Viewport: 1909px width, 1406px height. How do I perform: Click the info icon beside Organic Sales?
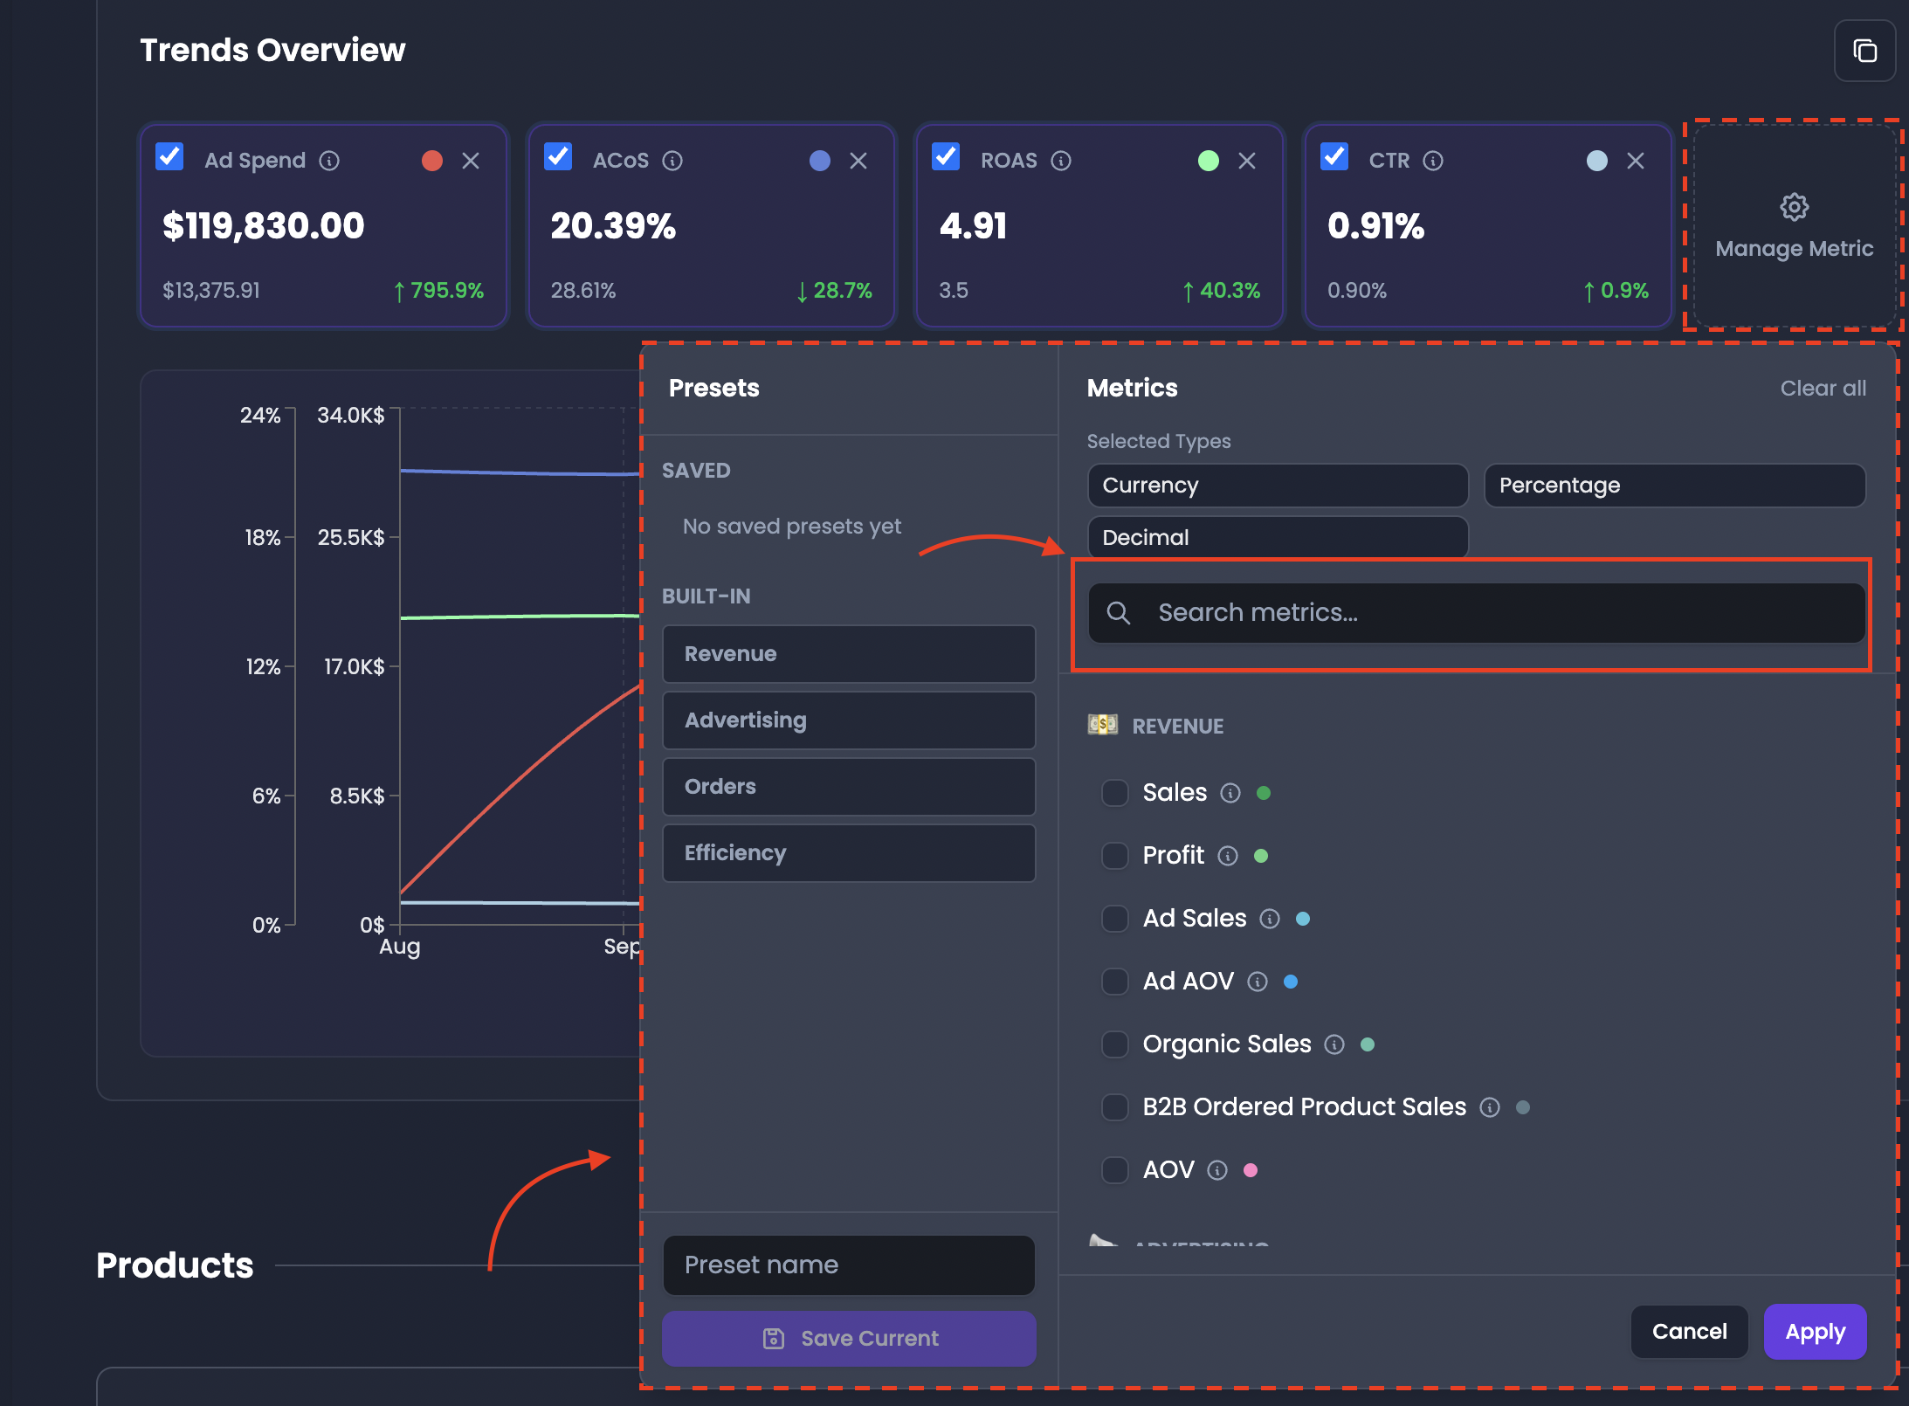click(x=1334, y=1044)
